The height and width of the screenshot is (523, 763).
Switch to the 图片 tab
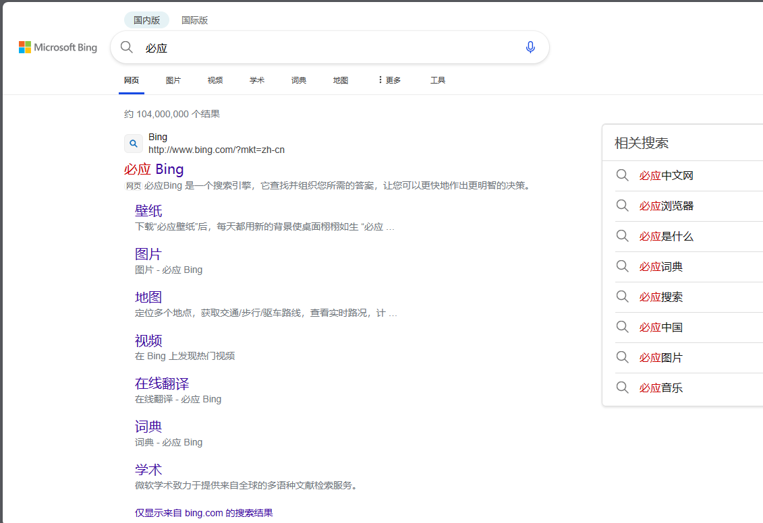tap(173, 80)
